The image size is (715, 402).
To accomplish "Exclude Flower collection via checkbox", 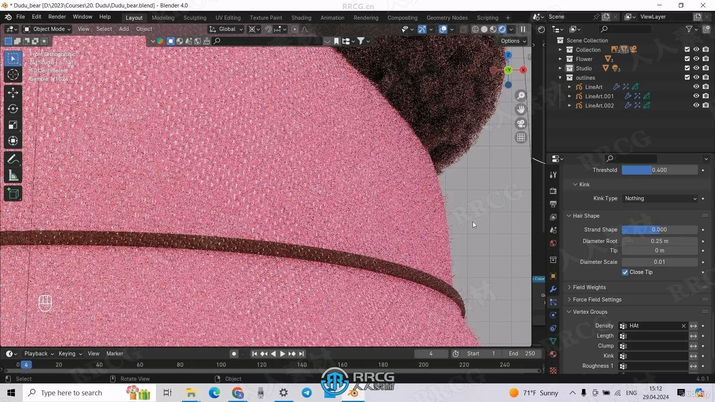I will tap(687, 59).
